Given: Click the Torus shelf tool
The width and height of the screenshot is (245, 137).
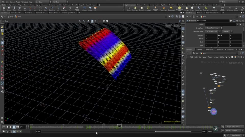Looking at the screenshot, I should 20,8.
